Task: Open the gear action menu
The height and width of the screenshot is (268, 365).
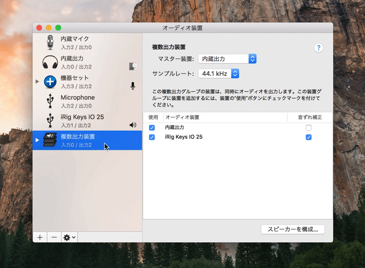Action: (70, 237)
